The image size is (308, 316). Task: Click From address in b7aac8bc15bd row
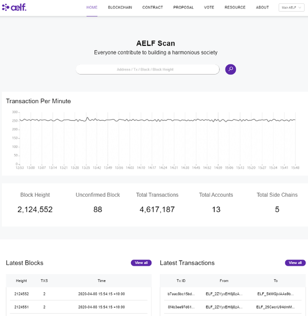click(x=224, y=294)
